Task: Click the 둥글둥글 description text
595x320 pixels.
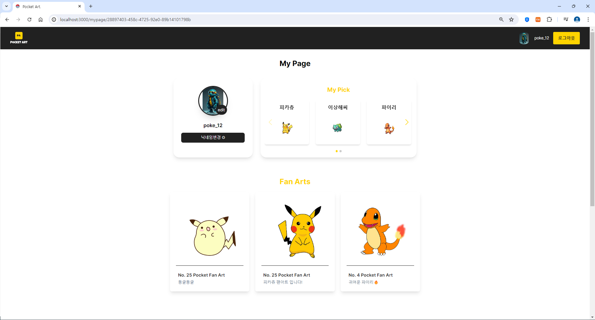Action: (x=186, y=282)
